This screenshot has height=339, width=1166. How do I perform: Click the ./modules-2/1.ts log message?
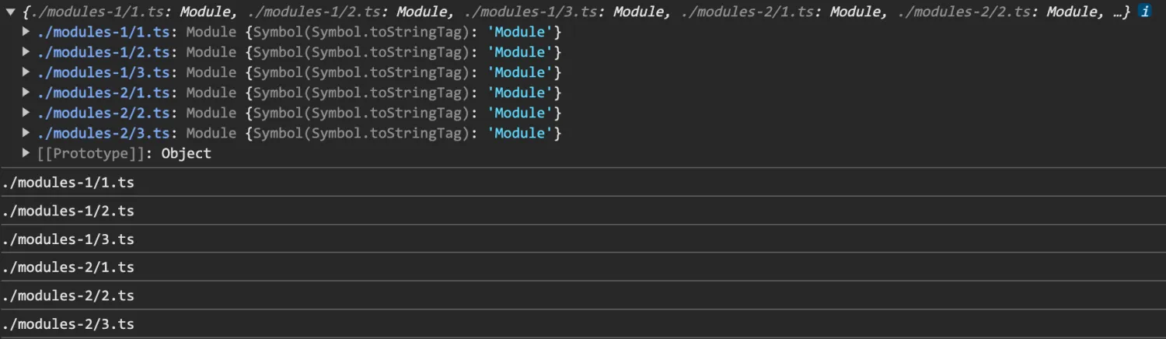pyautogui.click(x=68, y=267)
